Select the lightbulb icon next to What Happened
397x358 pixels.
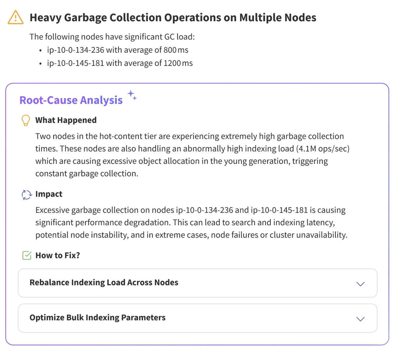pos(26,120)
